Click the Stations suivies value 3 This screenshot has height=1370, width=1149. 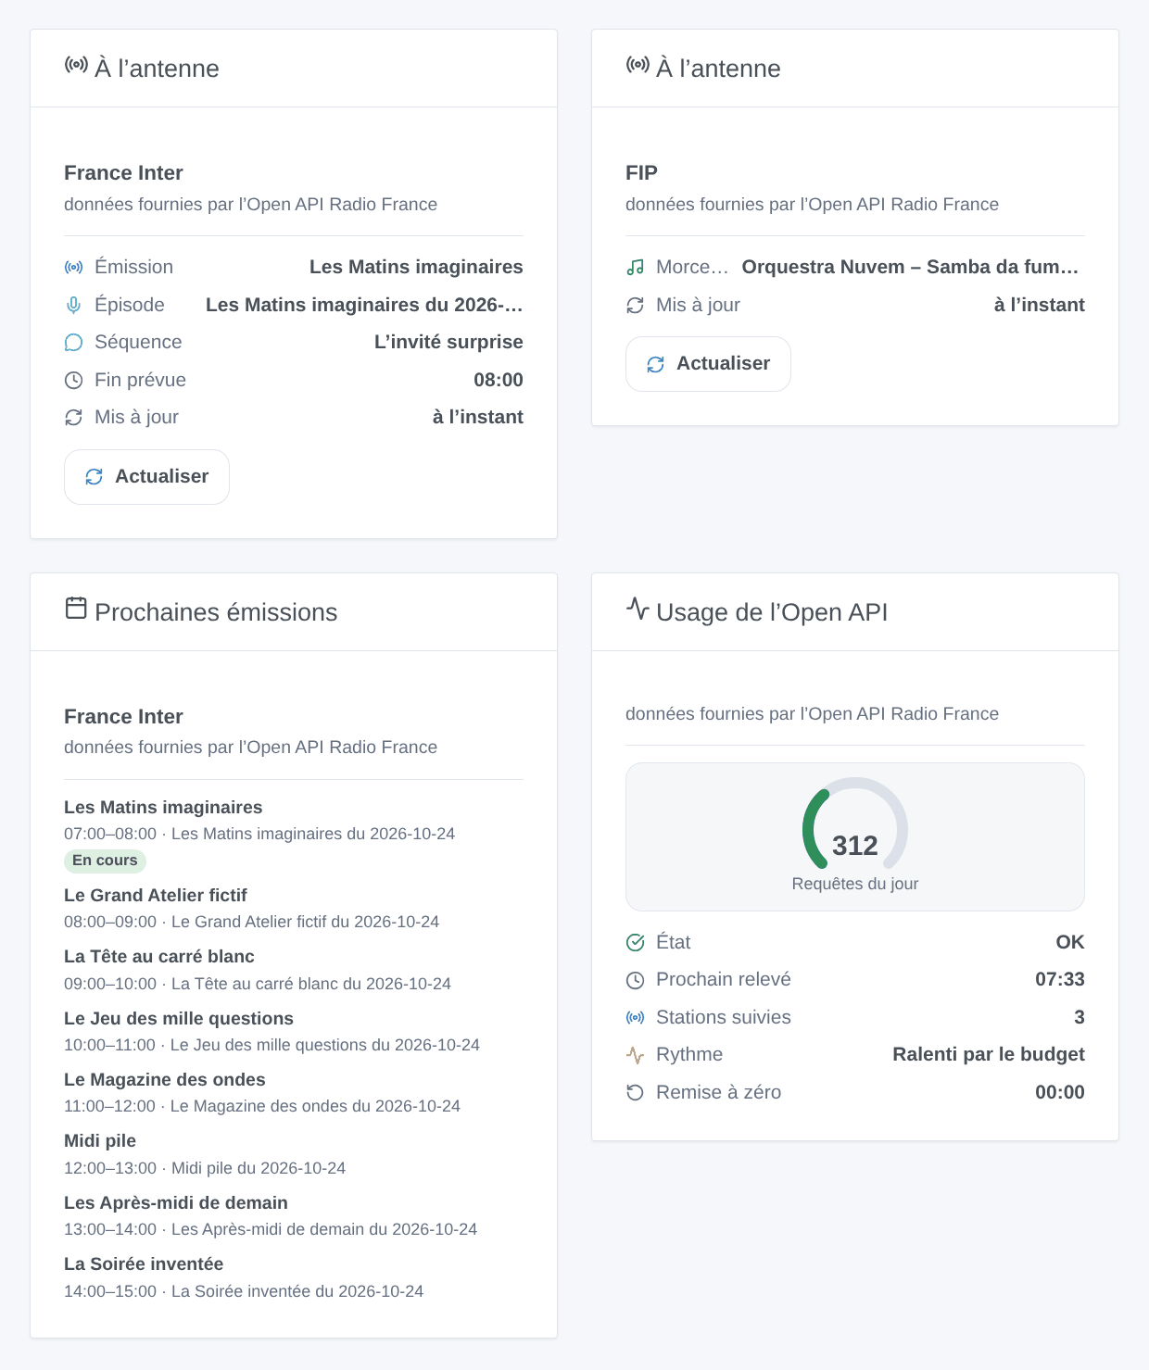coord(1080,1017)
